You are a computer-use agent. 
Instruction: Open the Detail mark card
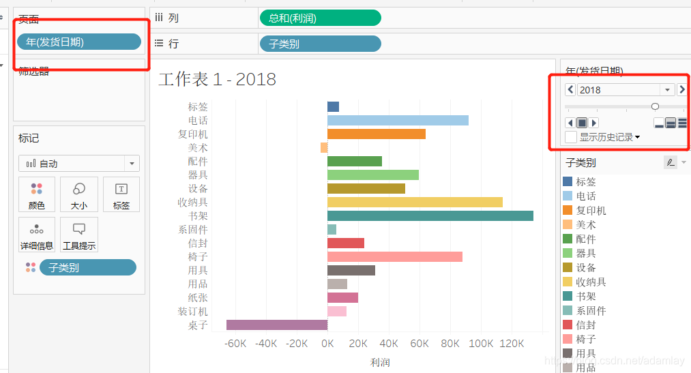pyautogui.click(x=37, y=235)
